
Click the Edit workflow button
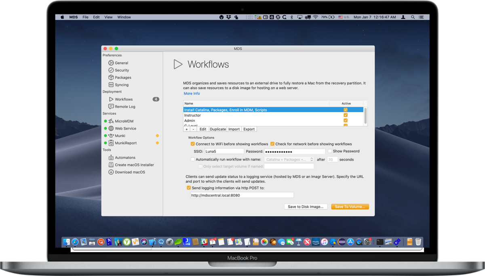pos(203,129)
